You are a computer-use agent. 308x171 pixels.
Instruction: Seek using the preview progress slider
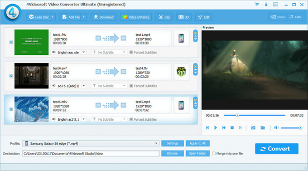255,115
